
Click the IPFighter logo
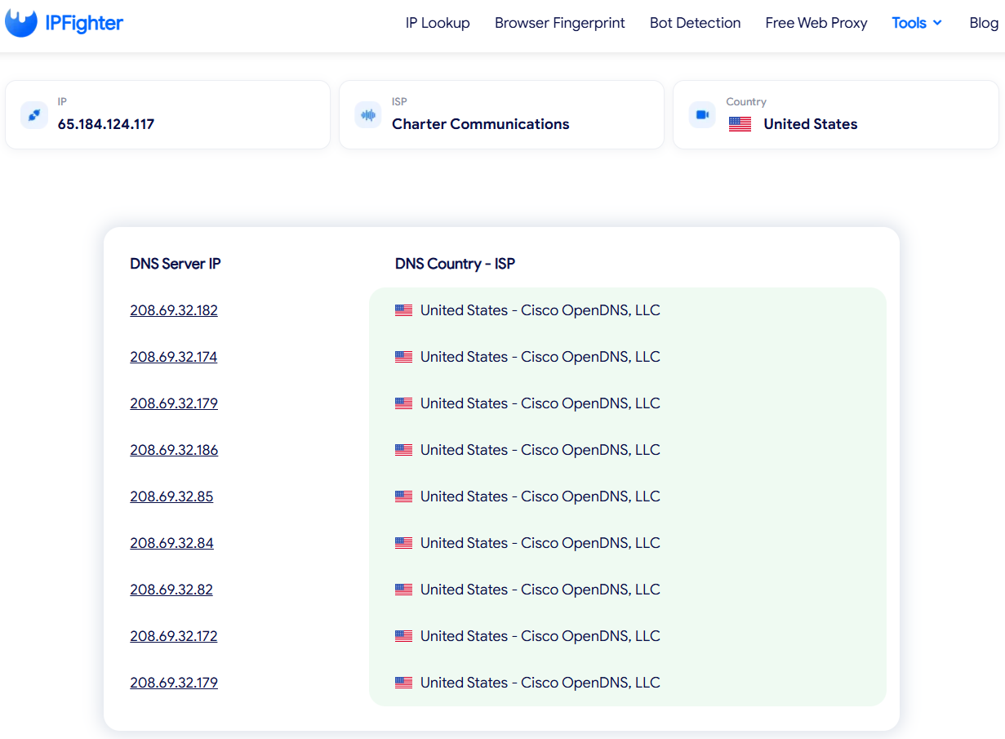click(64, 23)
